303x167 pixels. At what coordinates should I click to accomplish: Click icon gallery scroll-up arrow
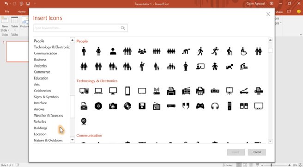tap(270, 40)
